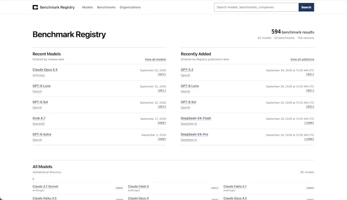Image resolution: width=347 pixels, height=200 pixels.
Task: Click model ID 20015
Action: 162,74
